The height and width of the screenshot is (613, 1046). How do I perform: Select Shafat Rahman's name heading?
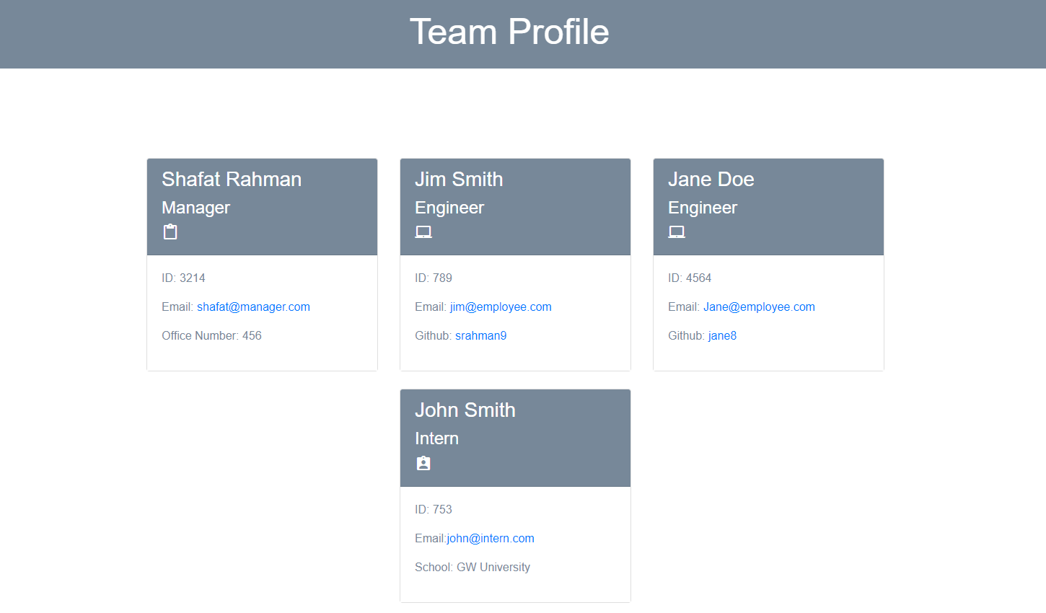pyautogui.click(x=231, y=179)
